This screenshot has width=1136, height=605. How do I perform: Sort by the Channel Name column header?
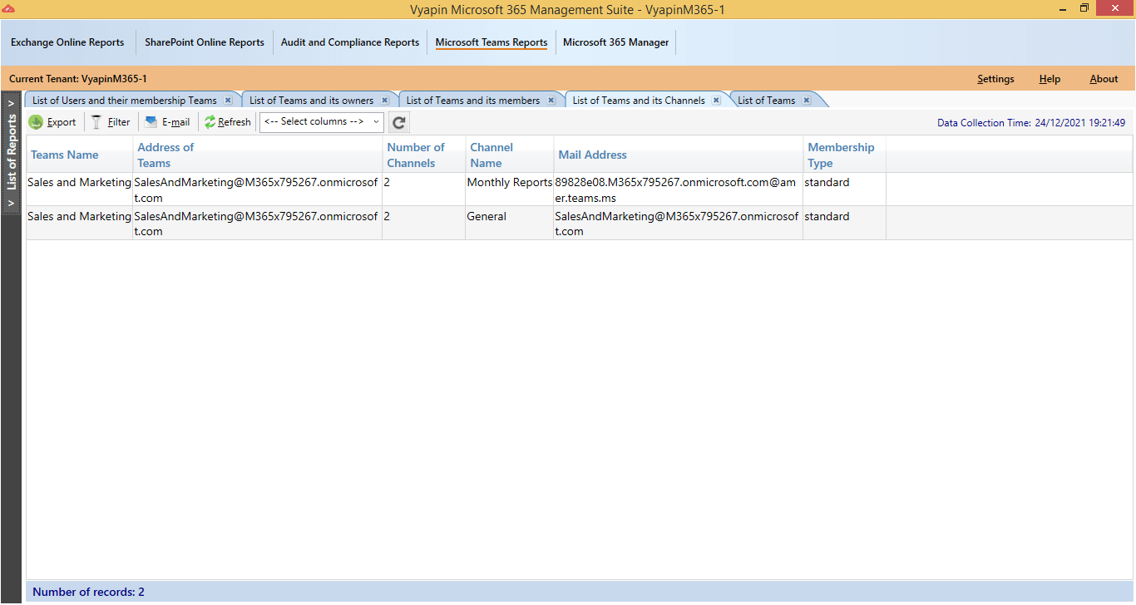pyautogui.click(x=510, y=155)
